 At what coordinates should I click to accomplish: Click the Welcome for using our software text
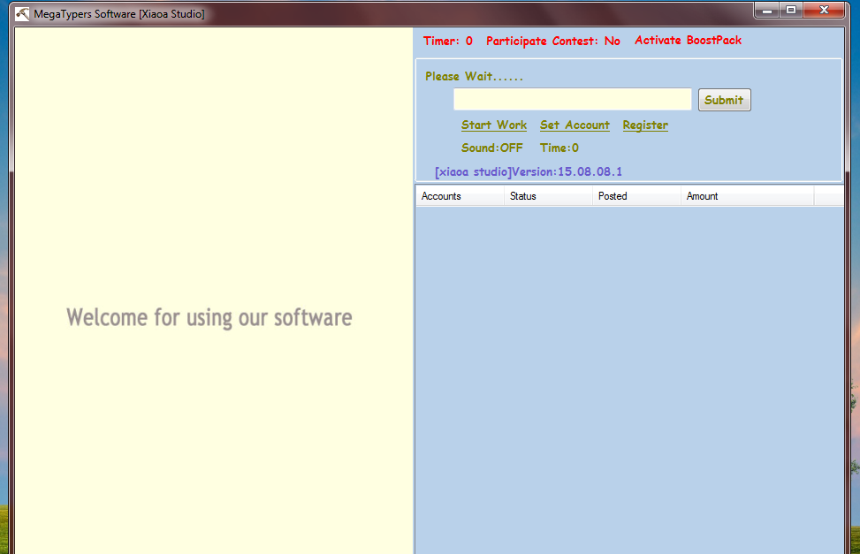pyautogui.click(x=209, y=317)
